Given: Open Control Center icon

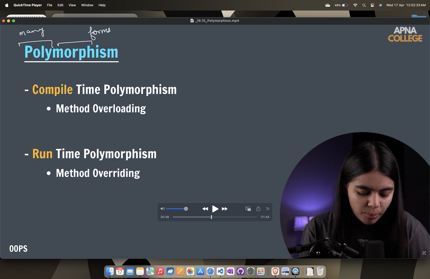Looking at the screenshot, I should tap(372, 5).
